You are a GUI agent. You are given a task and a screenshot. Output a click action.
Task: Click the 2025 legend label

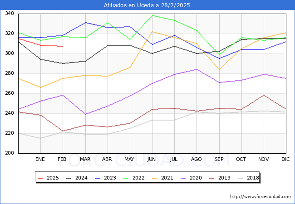(x=53, y=178)
